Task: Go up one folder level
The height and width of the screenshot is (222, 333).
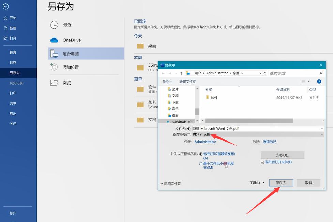Action: pos(181,73)
